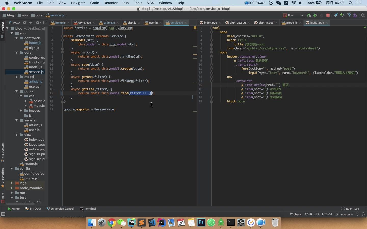367x229 pixels.
Task: Fold the getList method at line 16
Action: (x=62, y=89)
